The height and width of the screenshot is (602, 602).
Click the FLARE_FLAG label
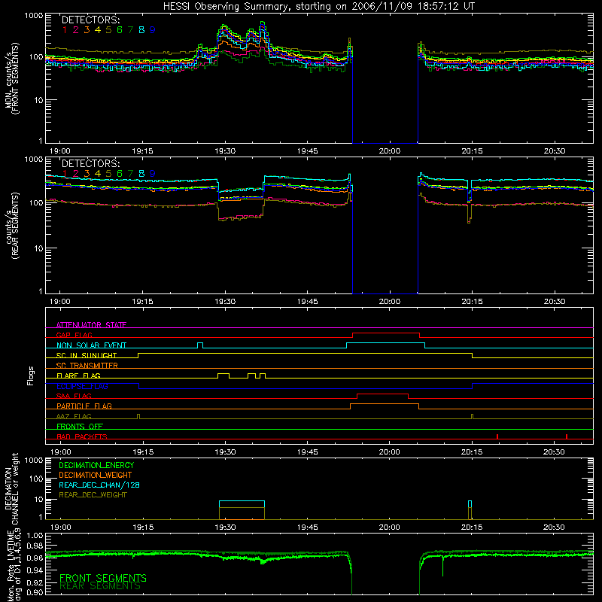[x=78, y=375]
